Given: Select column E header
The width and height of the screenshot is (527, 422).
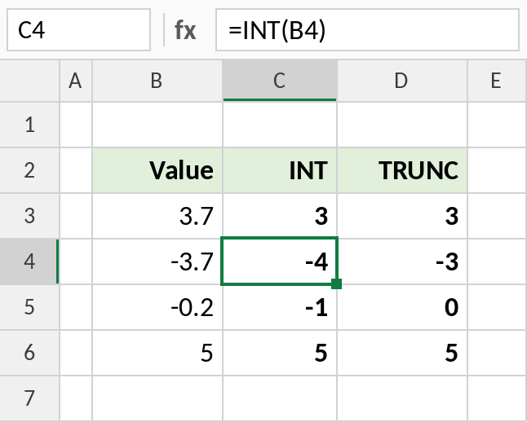Looking at the screenshot, I should click(x=498, y=81).
